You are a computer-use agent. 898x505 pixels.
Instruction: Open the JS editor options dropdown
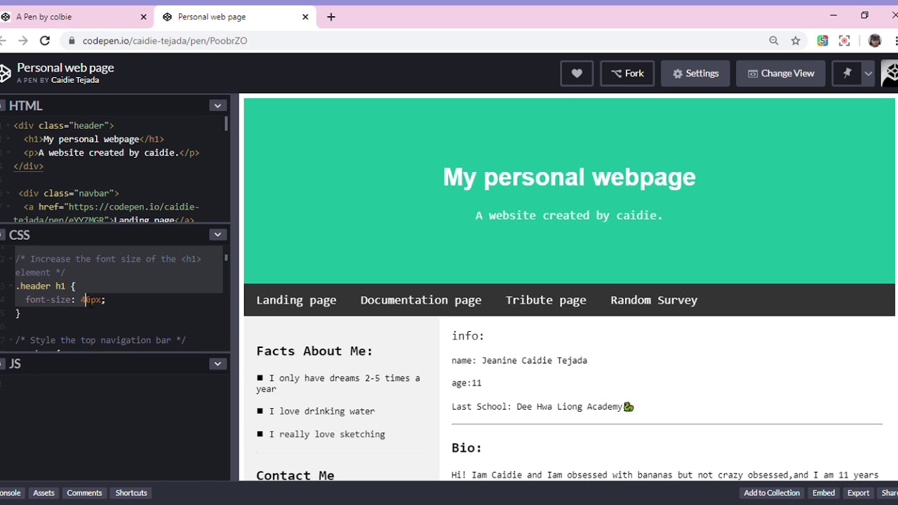(217, 363)
